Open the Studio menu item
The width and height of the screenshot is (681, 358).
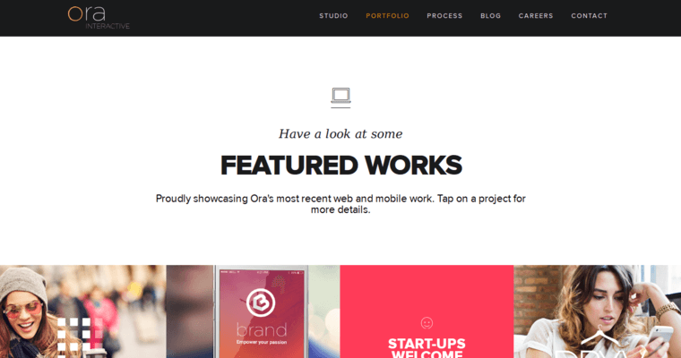(333, 16)
